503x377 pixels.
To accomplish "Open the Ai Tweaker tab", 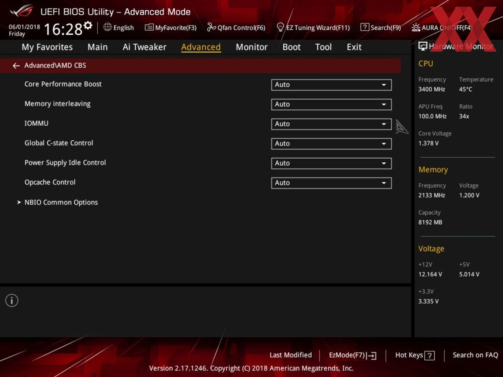I will (145, 47).
